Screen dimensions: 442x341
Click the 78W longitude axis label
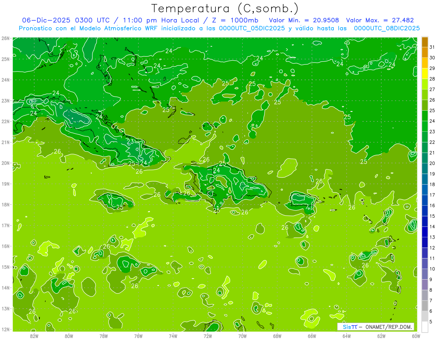104,336
